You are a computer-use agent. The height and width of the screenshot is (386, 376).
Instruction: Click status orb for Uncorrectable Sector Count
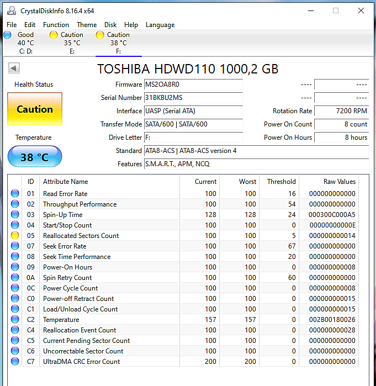pyautogui.click(x=15, y=351)
